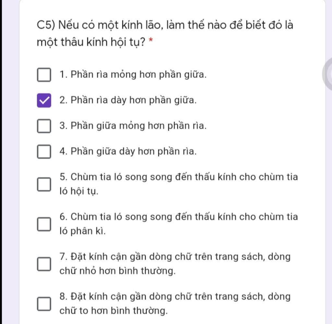
Task: Click the red required asterisk after the question
Action: click(151, 40)
